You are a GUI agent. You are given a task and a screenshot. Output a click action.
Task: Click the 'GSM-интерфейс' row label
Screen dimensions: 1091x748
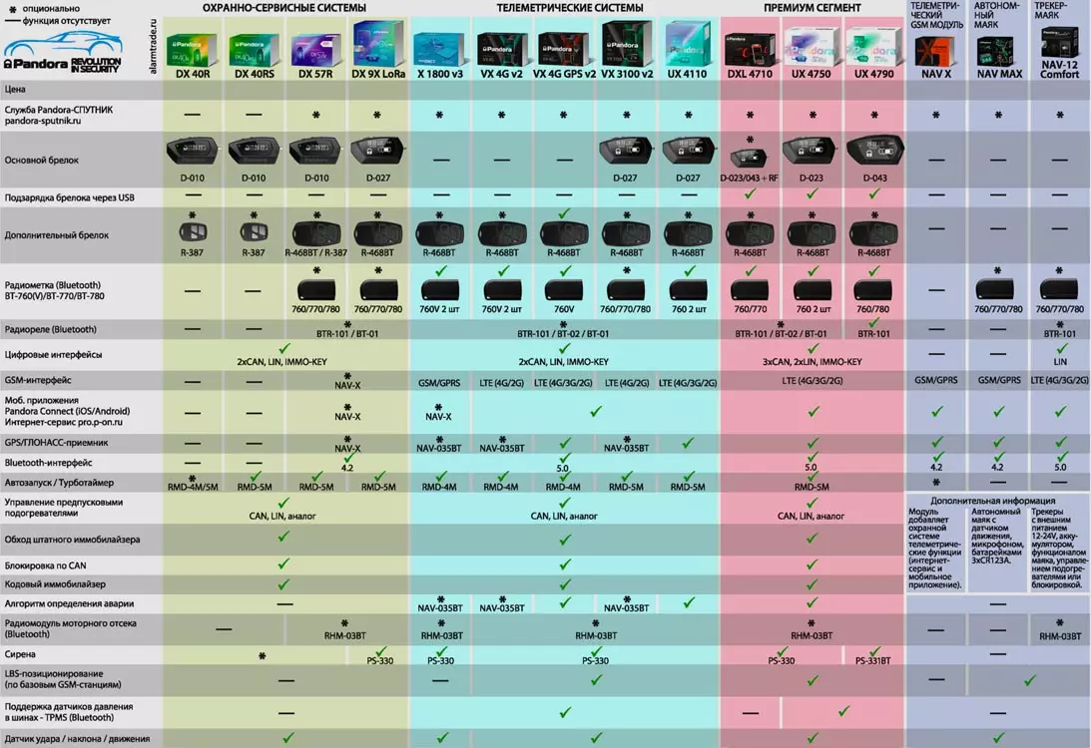tap(38, 380)
